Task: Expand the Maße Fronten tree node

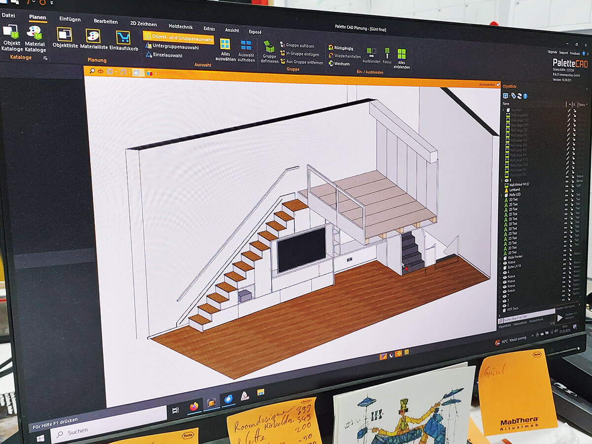Action: pos(500,259)
